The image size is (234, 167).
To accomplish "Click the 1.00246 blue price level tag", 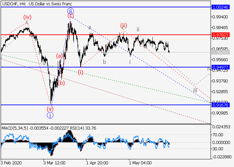I will [x=221, y=7].
